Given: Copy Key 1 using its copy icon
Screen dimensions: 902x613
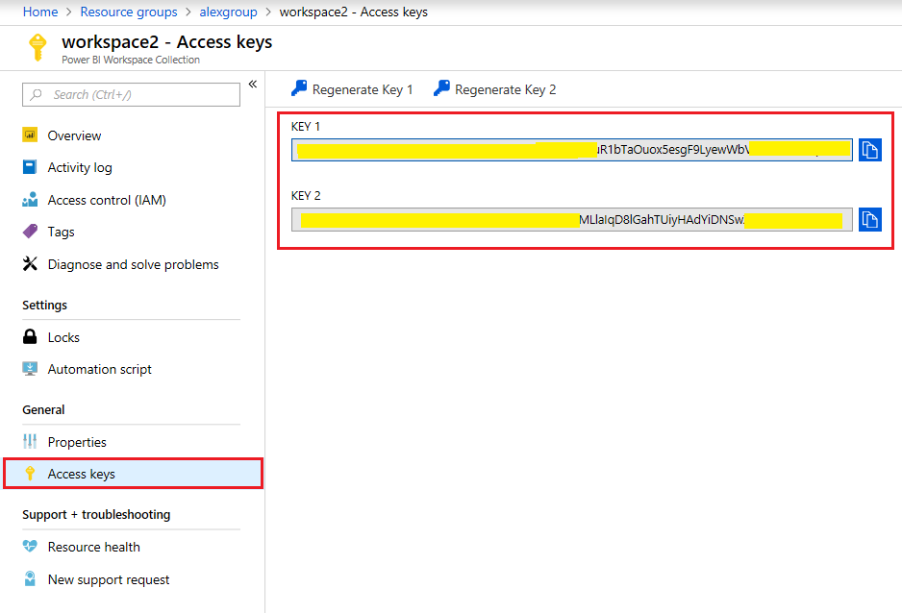Looking at the screenshot, I should click(x=870, y=149).
